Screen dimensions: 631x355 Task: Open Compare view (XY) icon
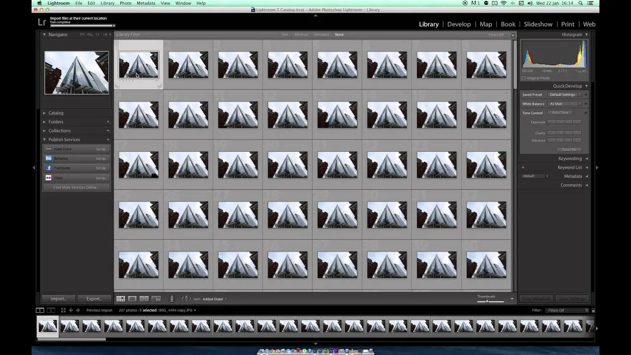point(144,299)
